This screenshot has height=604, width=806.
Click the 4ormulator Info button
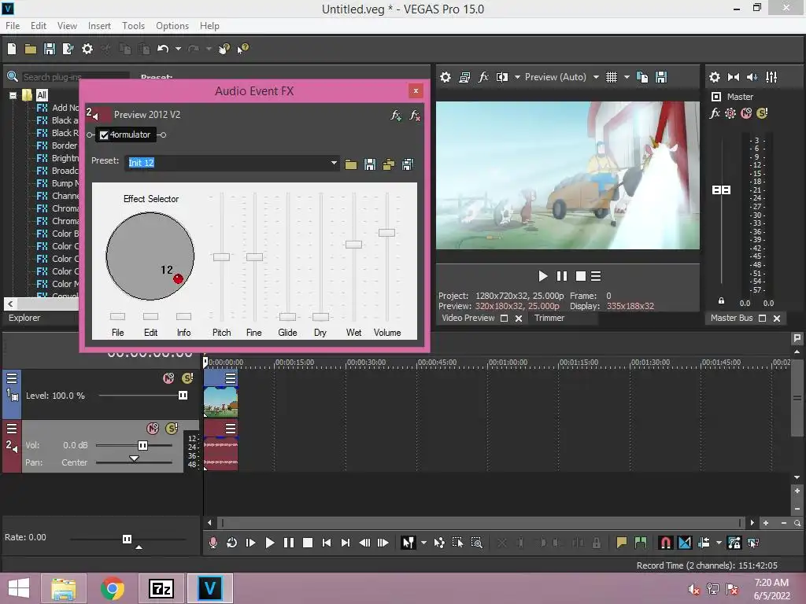(x=183, y=316)
